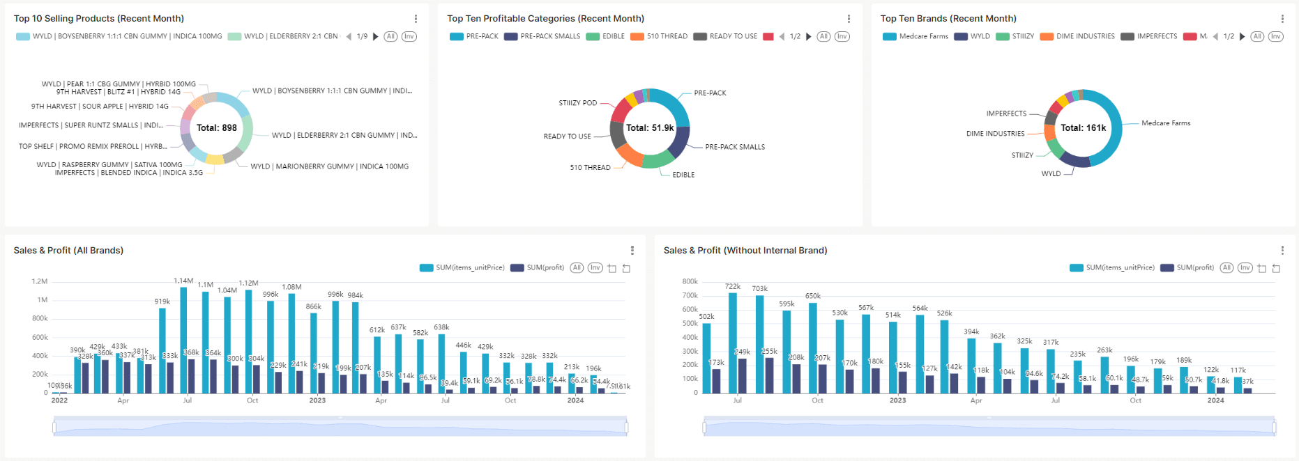Open menu for Top 10 Selling Products chart
This screenshot has height=461, width=1299.
click(x=416, y=19)
